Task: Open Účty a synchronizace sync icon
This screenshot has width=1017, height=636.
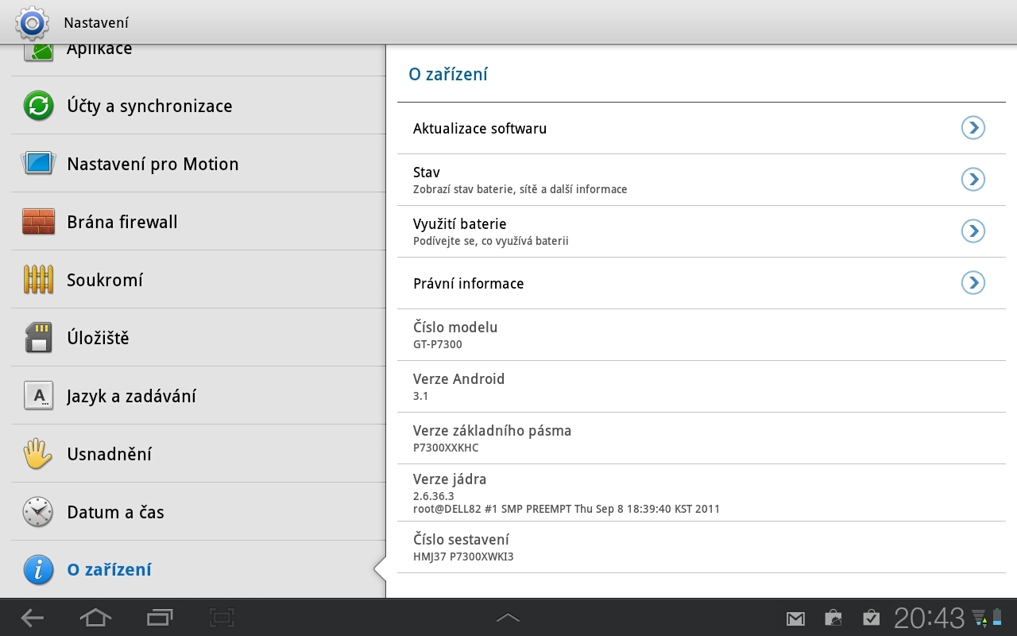Action: pyautogui.click(x=37, y=105)
